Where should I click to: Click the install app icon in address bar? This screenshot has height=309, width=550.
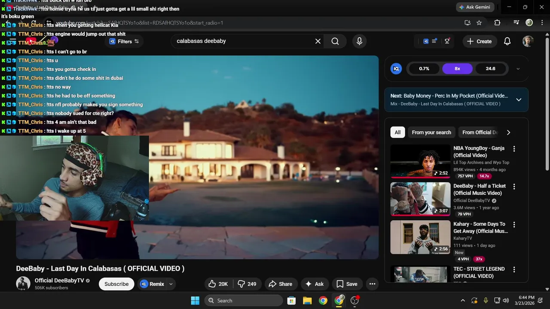[x=467, y=23]
